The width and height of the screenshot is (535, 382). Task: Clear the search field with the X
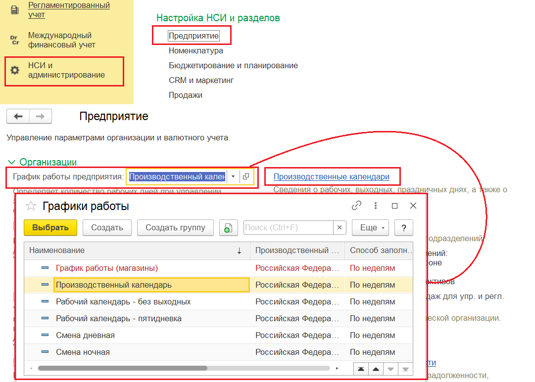340,228
